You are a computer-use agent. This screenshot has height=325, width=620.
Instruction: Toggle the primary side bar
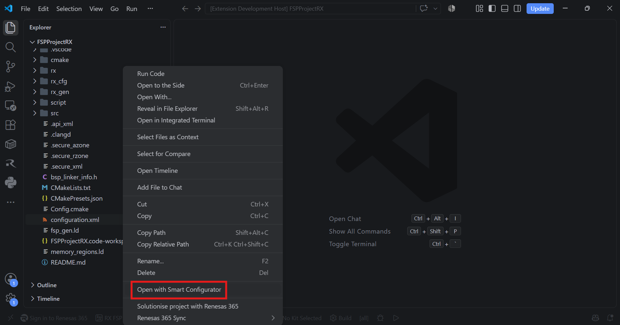click(x=492, y=8)
